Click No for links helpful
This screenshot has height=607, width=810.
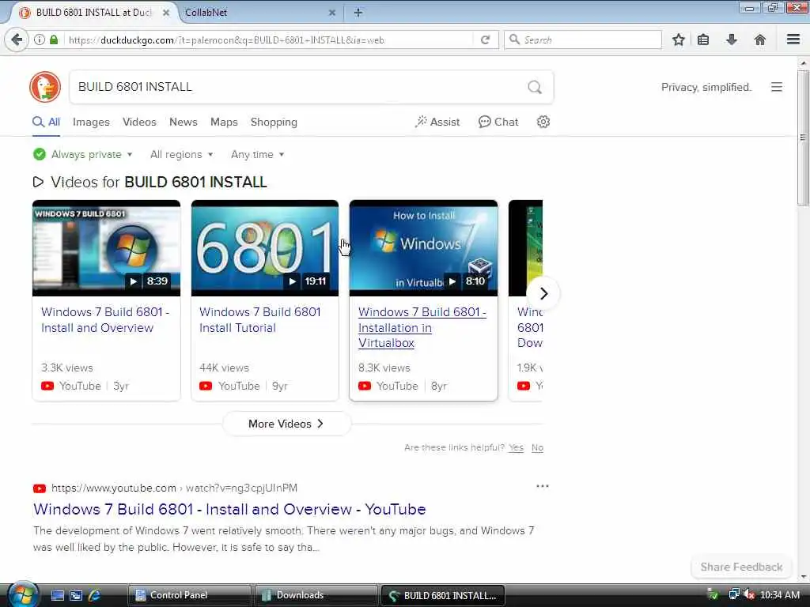pyautogui.click(x=537, y=447)
